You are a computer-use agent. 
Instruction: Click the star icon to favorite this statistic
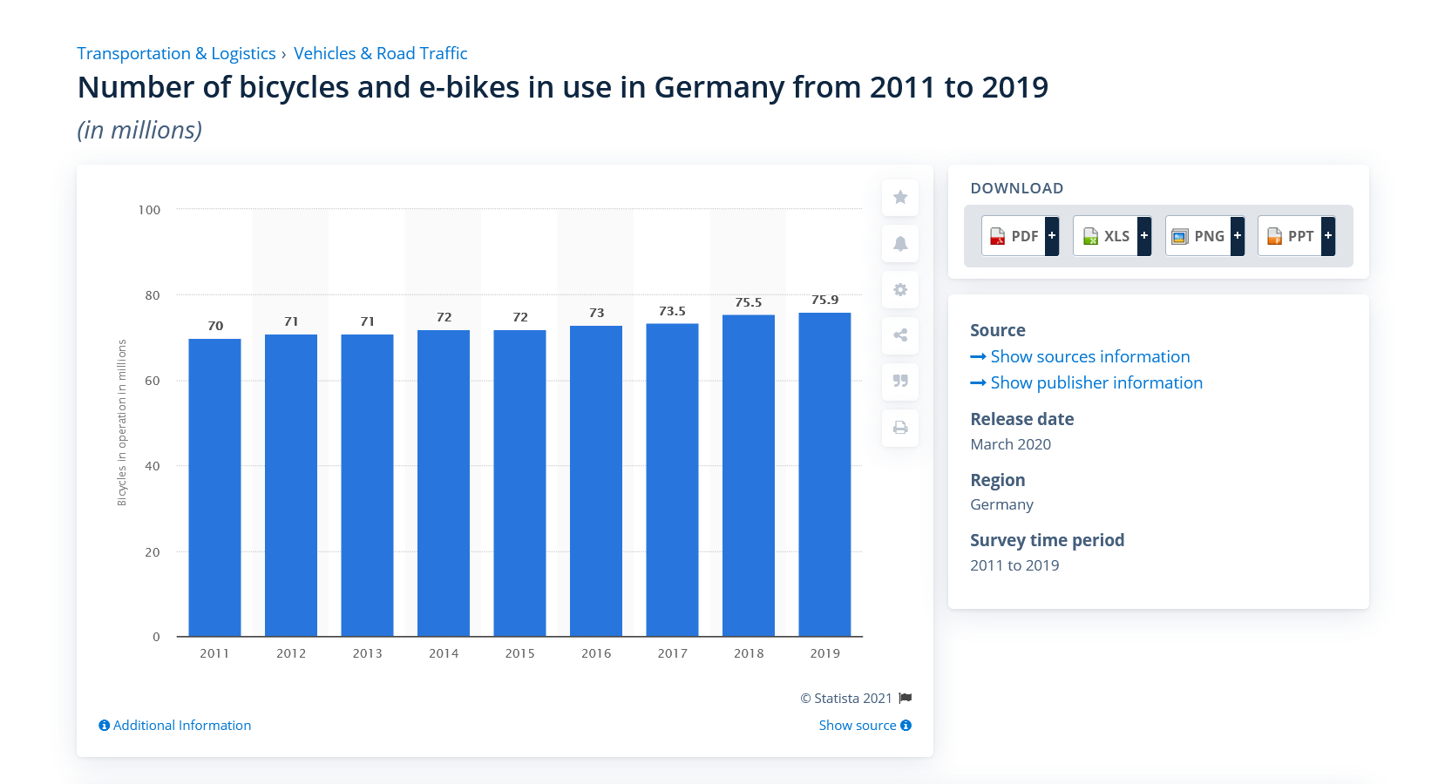[899, 198]
